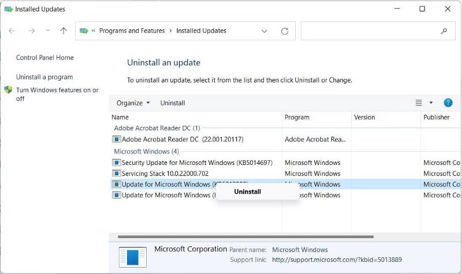Click the shield icon beside Windows features
The width and height of the screenshot is (462, 274).
click(8, 89)
